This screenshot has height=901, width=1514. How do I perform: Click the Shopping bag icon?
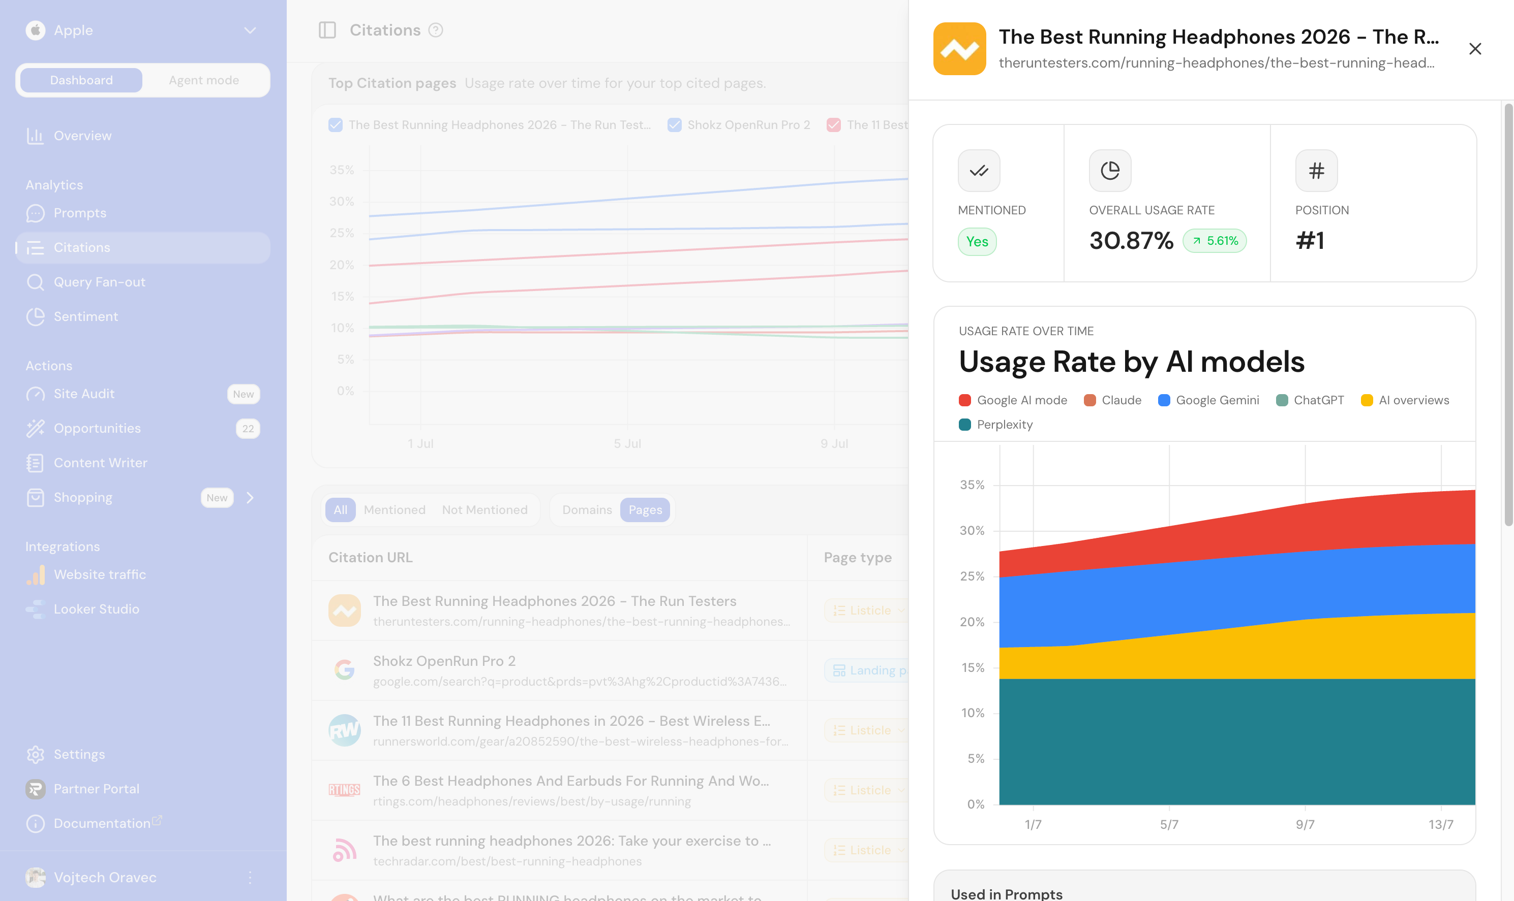click(x=35, y=498)
